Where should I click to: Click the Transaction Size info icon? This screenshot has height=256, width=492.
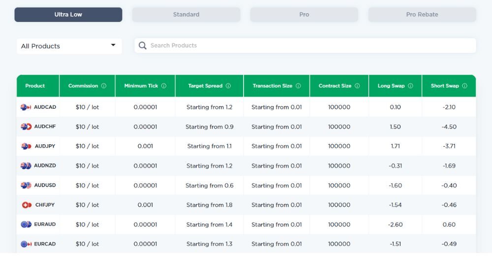point(298,86)
